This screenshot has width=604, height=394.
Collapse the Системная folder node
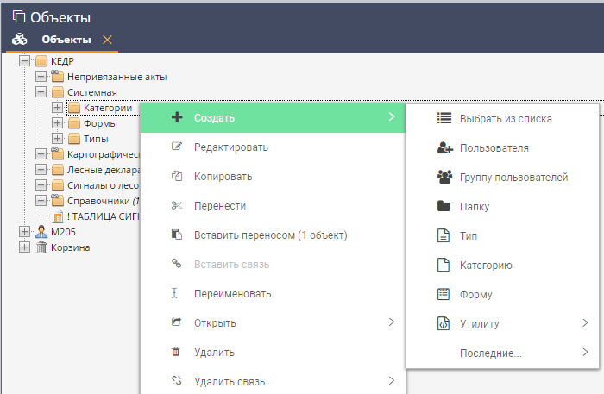pos(41,92)
